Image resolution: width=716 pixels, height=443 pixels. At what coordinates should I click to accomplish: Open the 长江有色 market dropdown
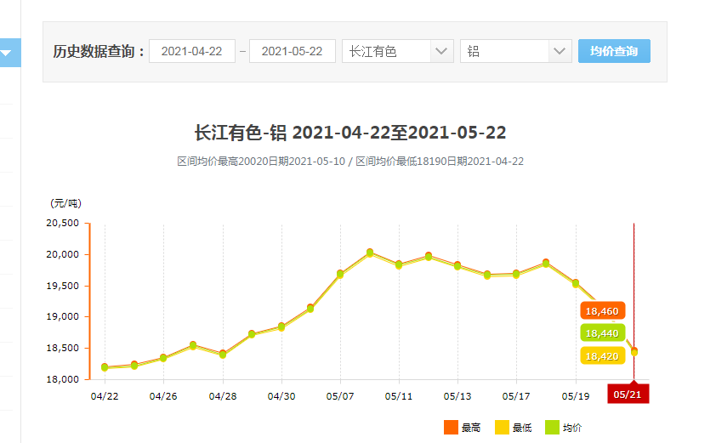pos(398,51)
